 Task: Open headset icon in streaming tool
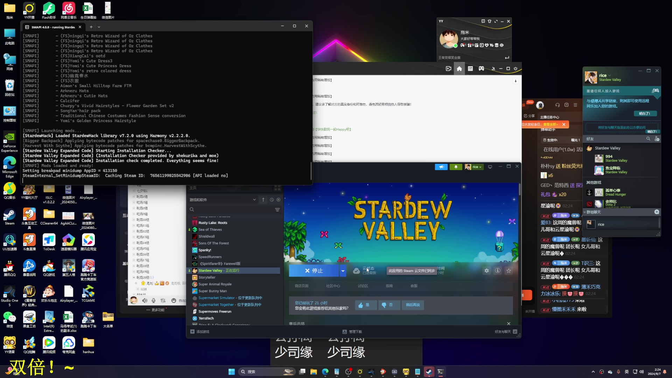[x=558, y=105]
